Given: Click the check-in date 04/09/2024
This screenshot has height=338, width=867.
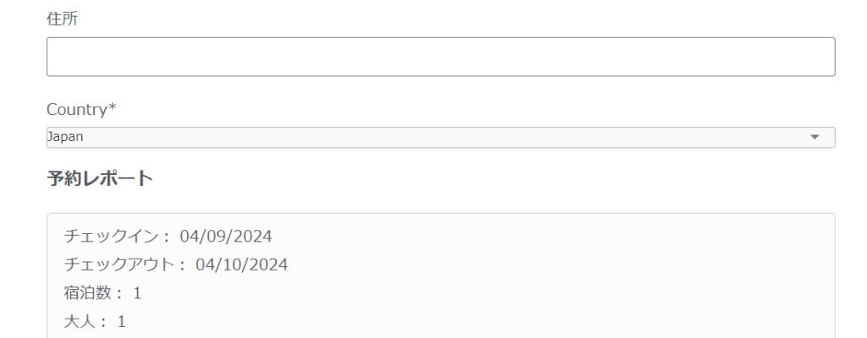Looking at the screenshot, I should coord(226,236).
